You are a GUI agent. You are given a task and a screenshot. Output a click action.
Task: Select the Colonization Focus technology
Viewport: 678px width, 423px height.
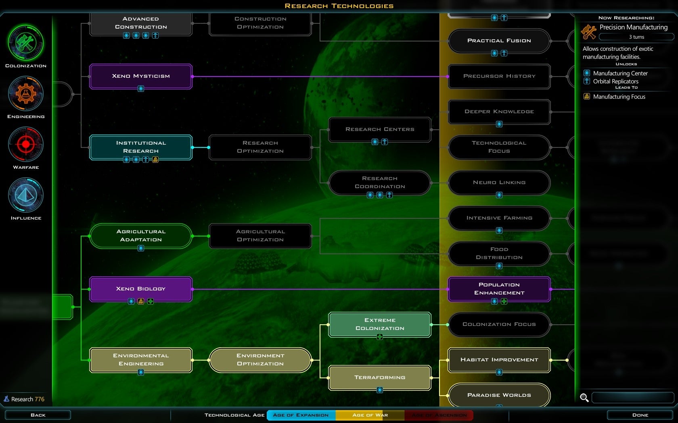click(499, 324)
